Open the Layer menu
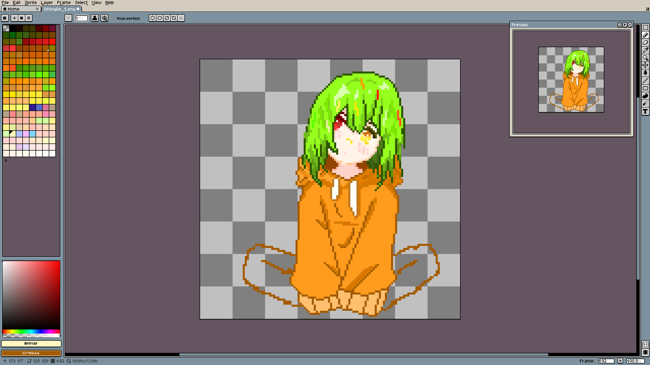Viewport: 650px width, 365px height. coord(47,3)
